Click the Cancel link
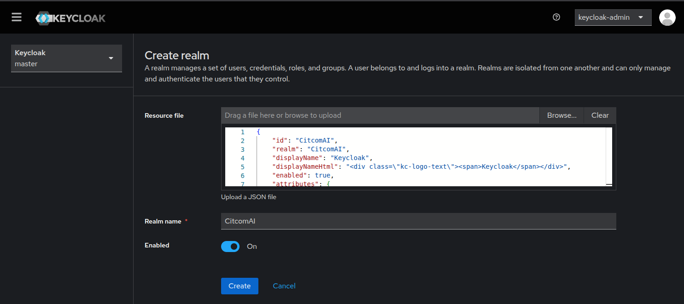Screen dimensions: 684x304 pyautogui.click(x=284, y=286)
